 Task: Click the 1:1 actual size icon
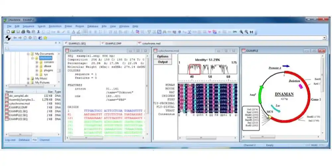251,32
